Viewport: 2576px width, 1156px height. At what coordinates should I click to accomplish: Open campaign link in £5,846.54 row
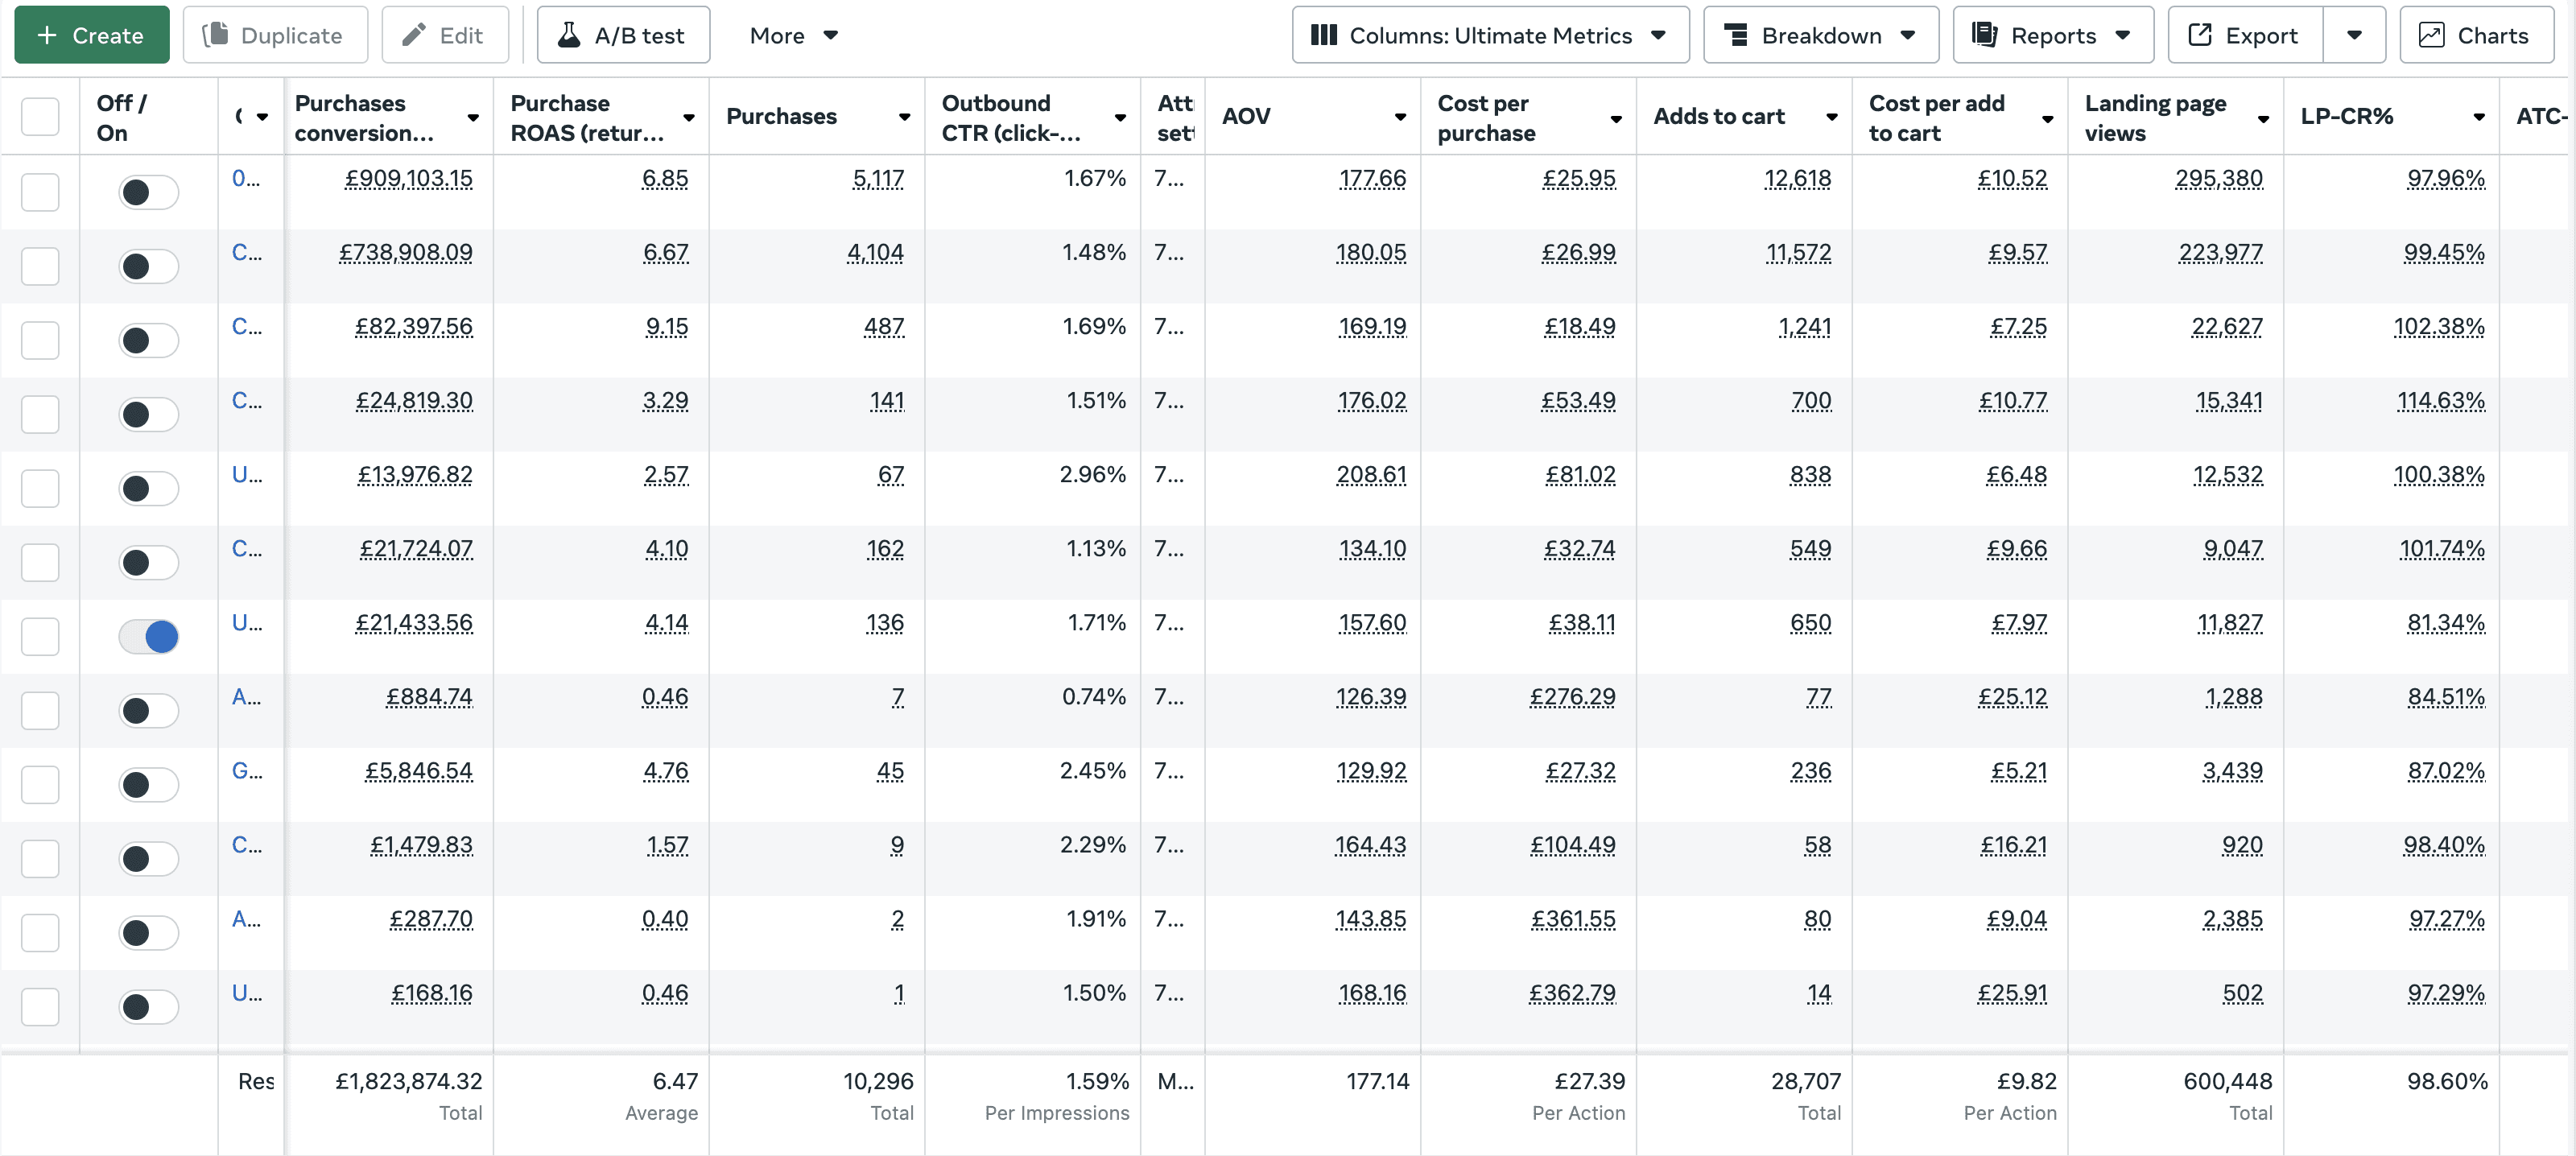(x=246, y=771)
